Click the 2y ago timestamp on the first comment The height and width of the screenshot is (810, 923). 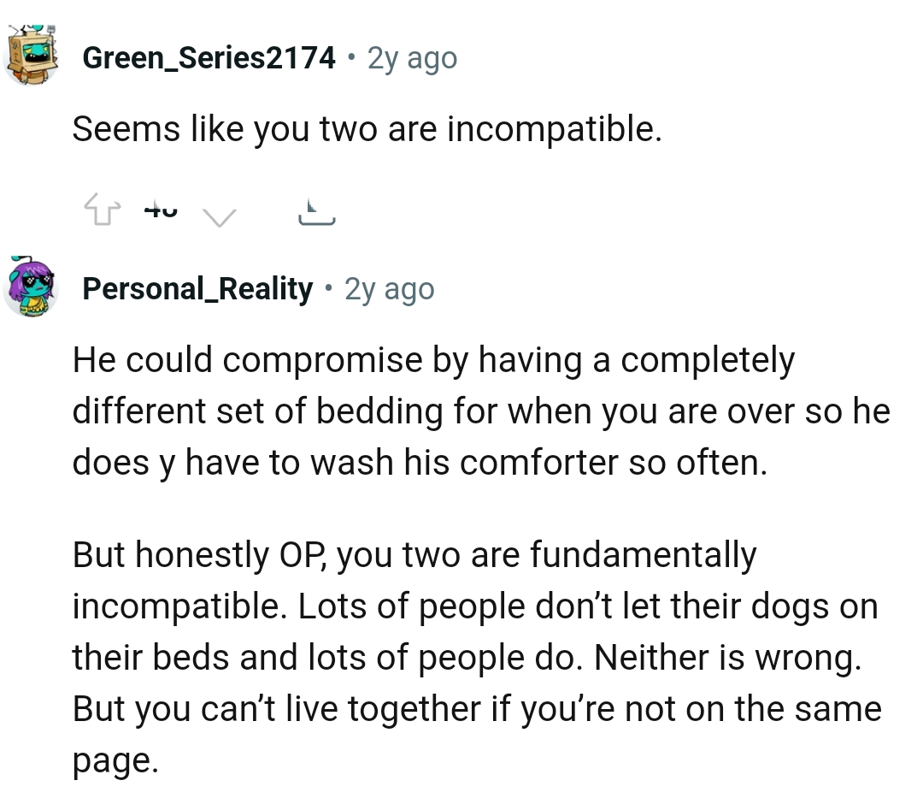click(x=409, y=58)
